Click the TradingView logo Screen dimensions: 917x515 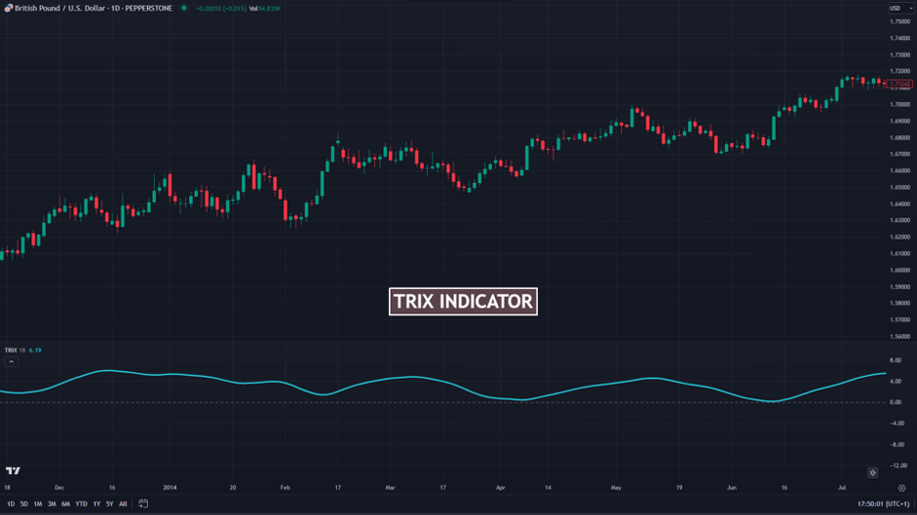13,471
